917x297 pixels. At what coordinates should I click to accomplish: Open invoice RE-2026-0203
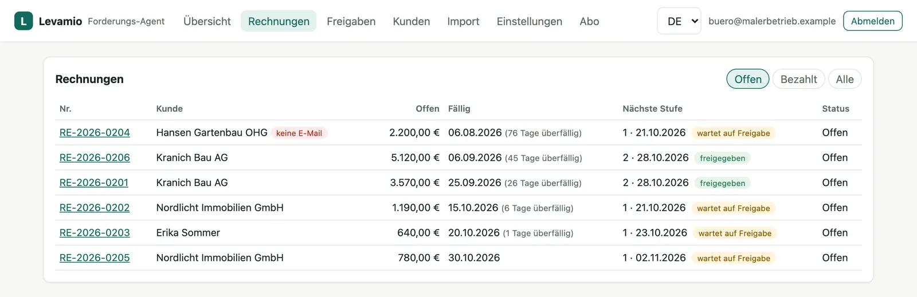[95, 233]
